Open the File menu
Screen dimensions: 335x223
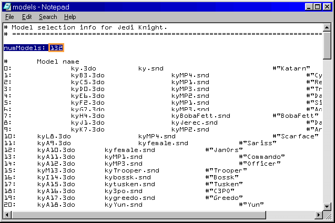9,17
